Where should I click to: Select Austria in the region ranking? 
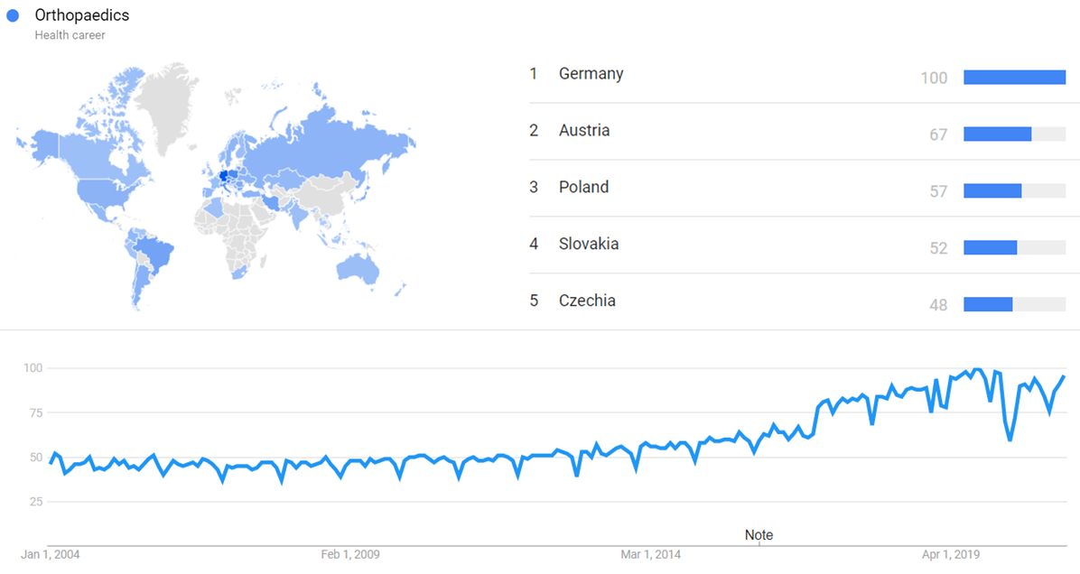click(x=583, y=131)
